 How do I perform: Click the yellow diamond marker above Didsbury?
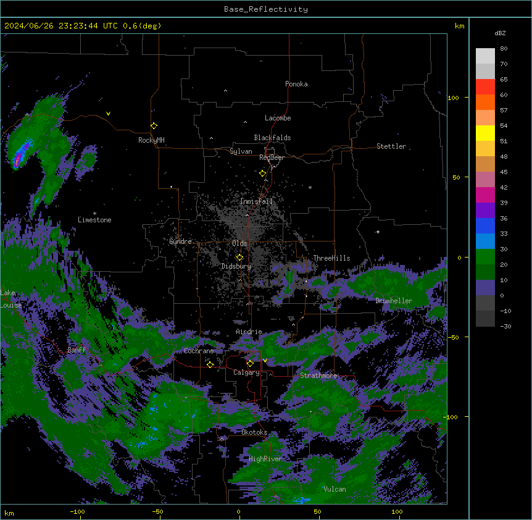click(239, 258)
